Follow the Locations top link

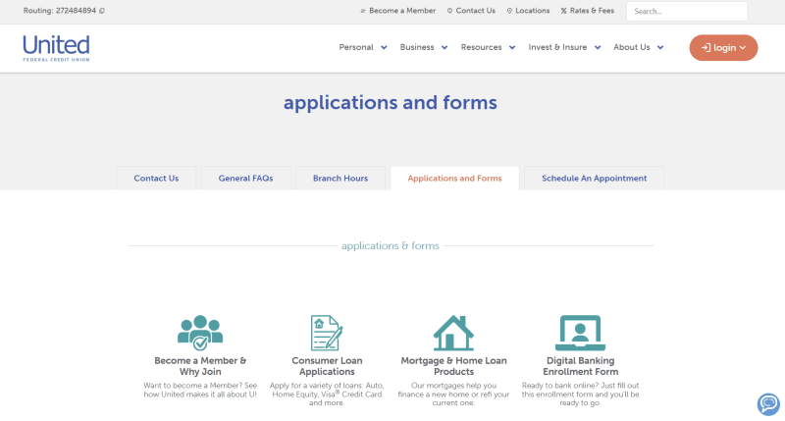click(532, 11)
